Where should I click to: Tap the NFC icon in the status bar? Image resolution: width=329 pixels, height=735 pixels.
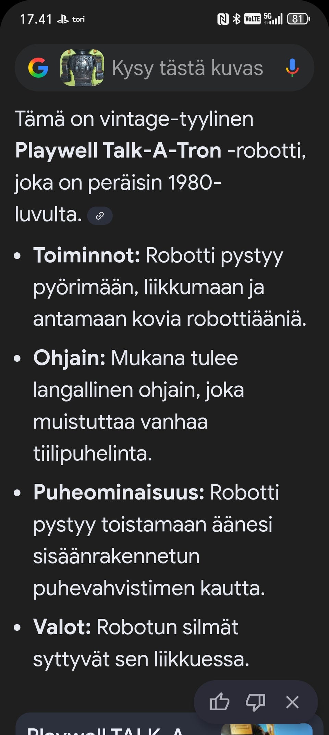(223, 19)
